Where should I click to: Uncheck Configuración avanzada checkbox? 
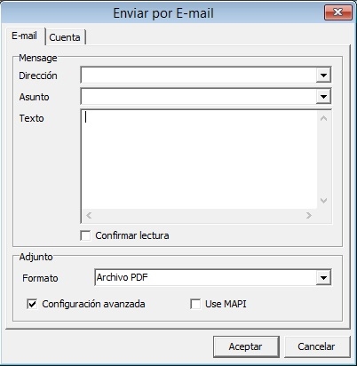tap(32, 304)
